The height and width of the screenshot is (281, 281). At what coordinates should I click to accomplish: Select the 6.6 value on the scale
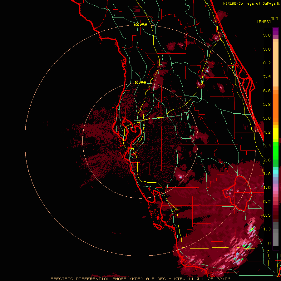[x=267, y=91]
